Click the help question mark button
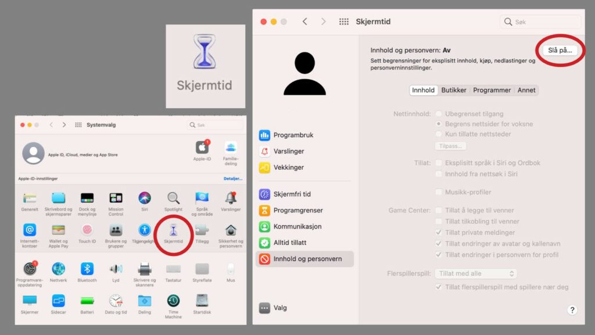 tap(572, 310)
